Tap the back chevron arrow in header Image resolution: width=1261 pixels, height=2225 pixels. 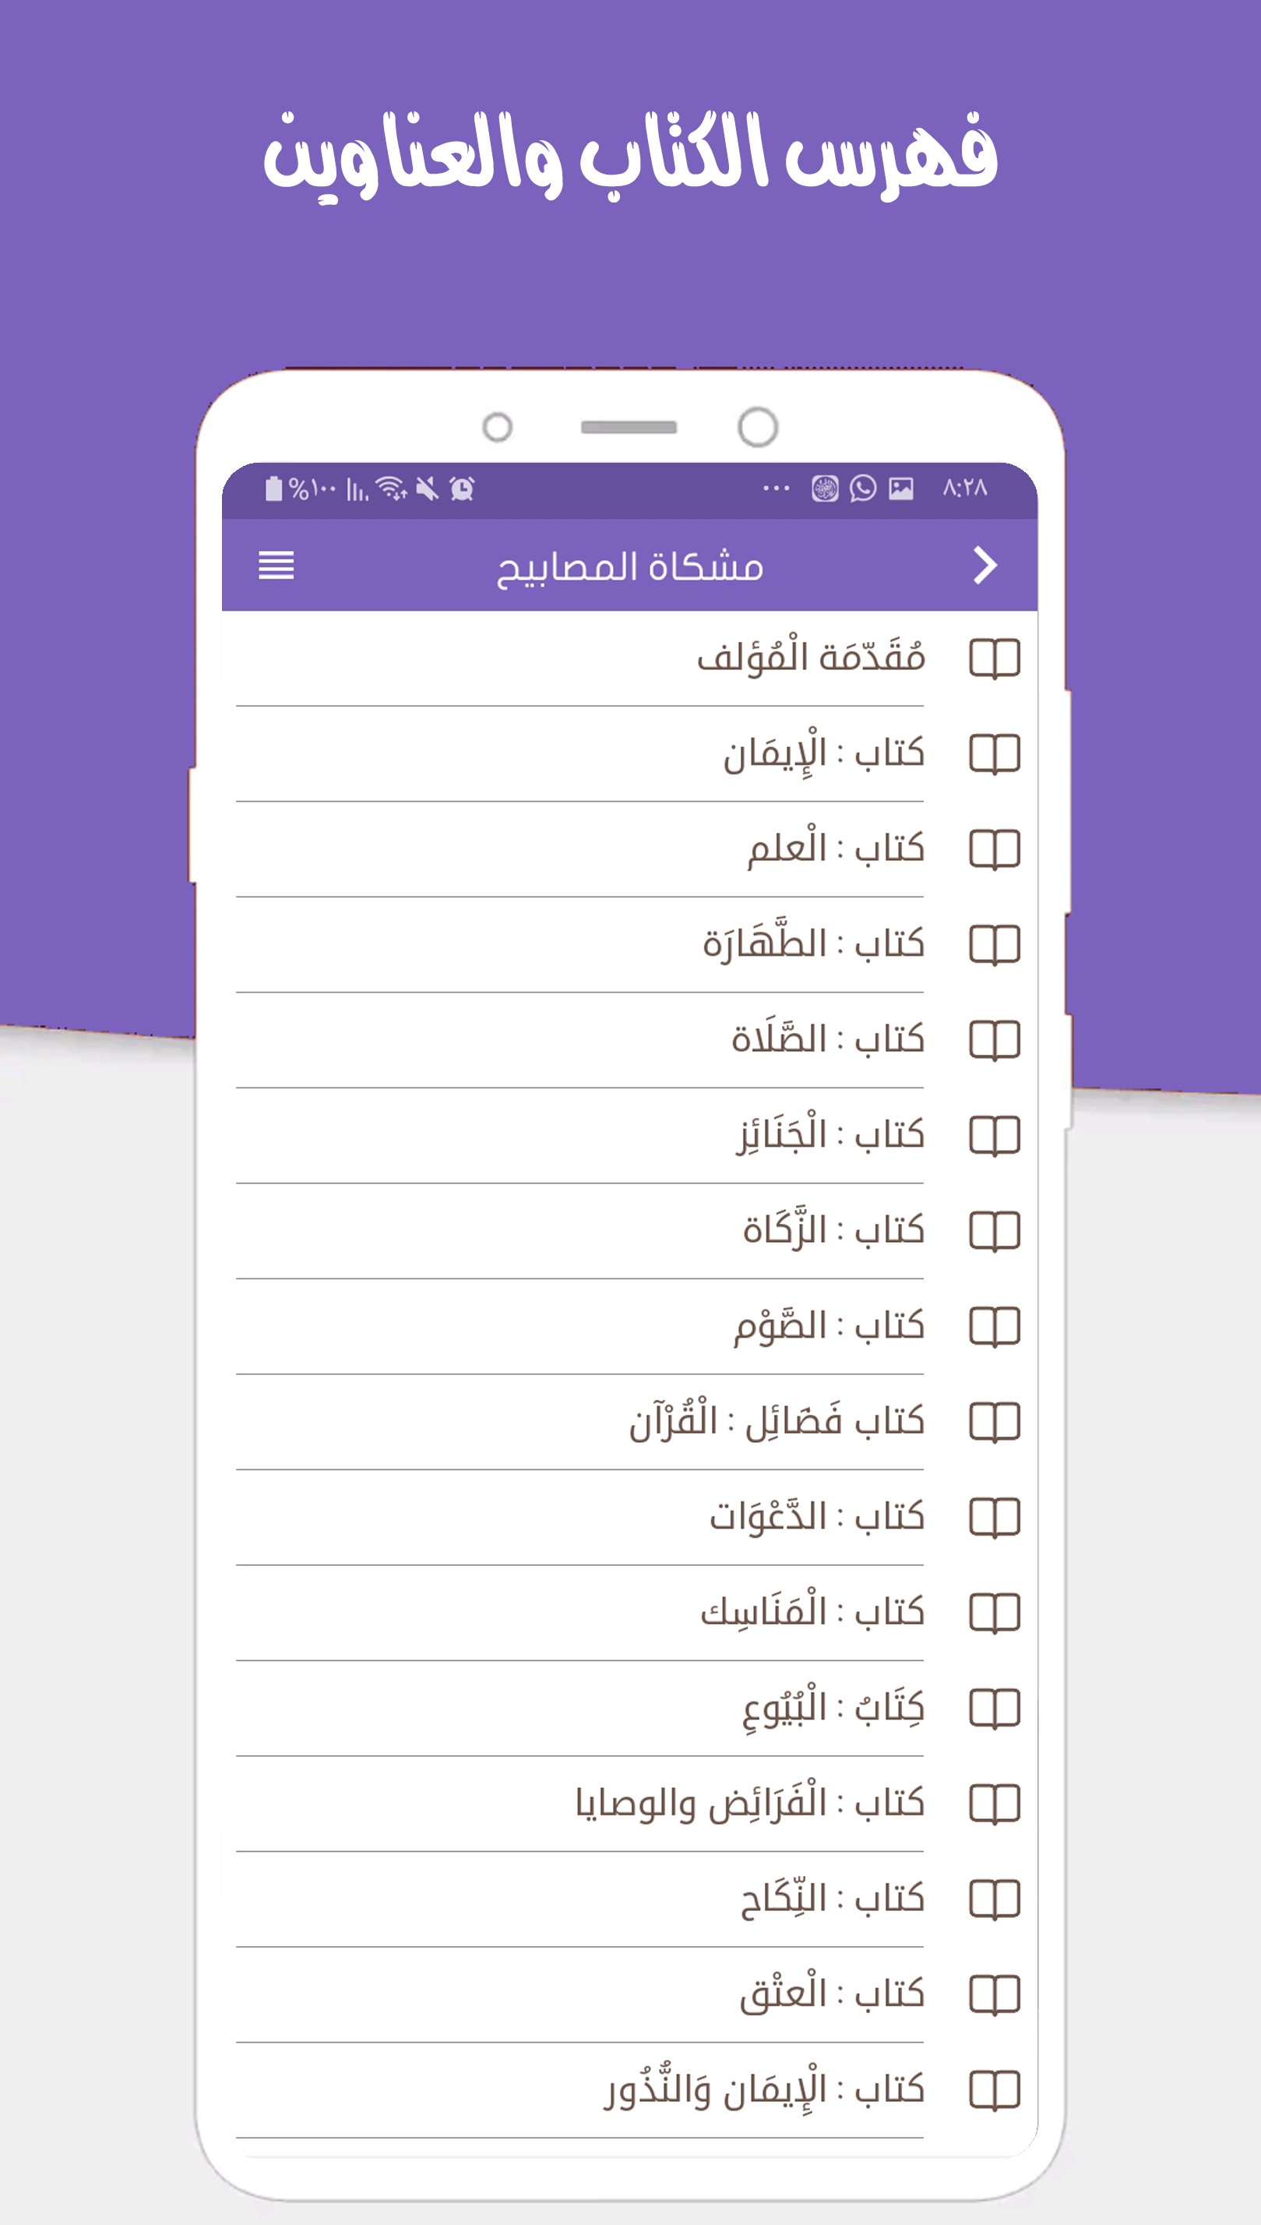(984, 566)
